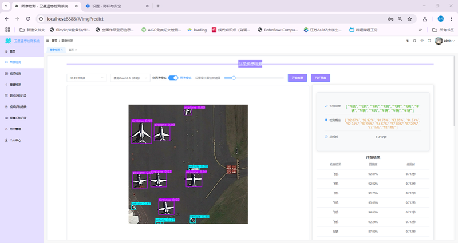The height and width of the screenshot is (243, 458).
Task: Open the Chrome Labs flask icon
Action: (x=425, y=18)
